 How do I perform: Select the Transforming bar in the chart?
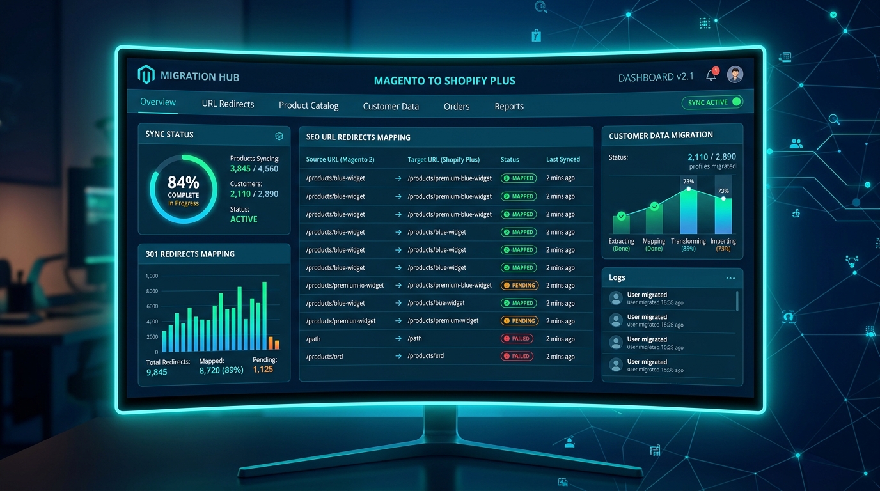(x=689, y=212)
